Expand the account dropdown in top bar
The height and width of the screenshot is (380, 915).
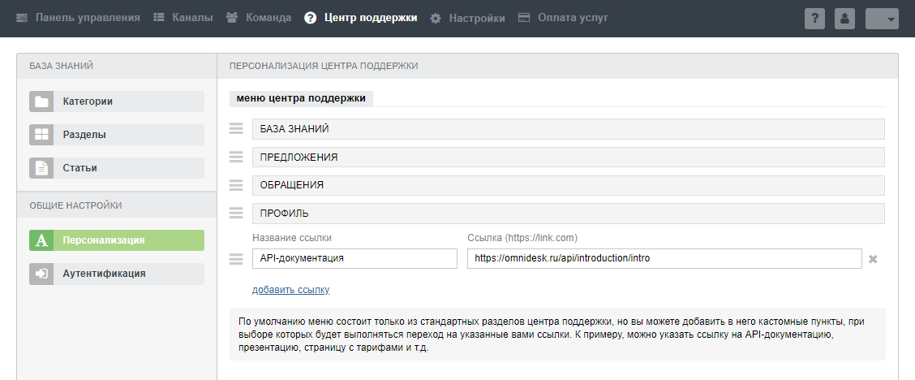pyautogui.click(x=882, y=19)
